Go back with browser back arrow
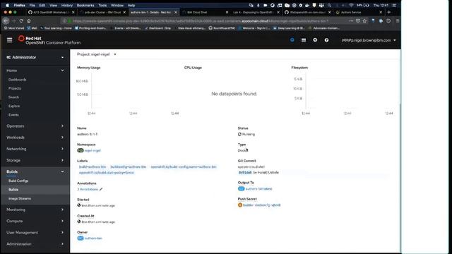 pos(6,20)
